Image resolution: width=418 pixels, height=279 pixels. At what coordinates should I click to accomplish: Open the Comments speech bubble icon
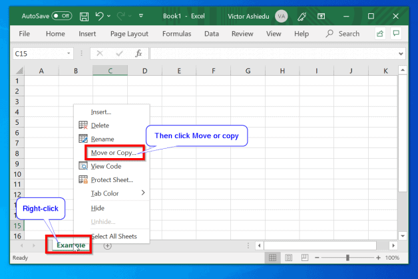396,33
